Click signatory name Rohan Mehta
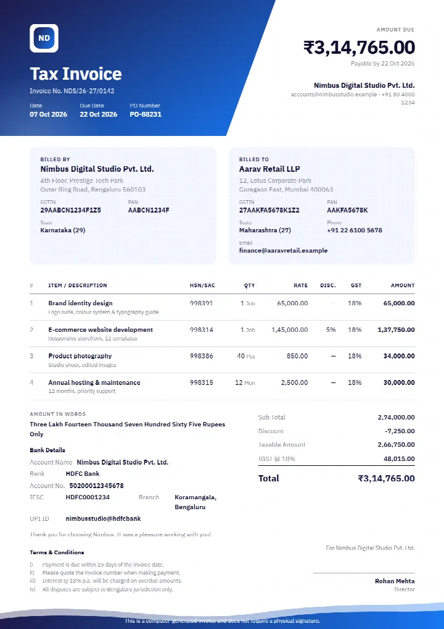 (x=395, y=581)
